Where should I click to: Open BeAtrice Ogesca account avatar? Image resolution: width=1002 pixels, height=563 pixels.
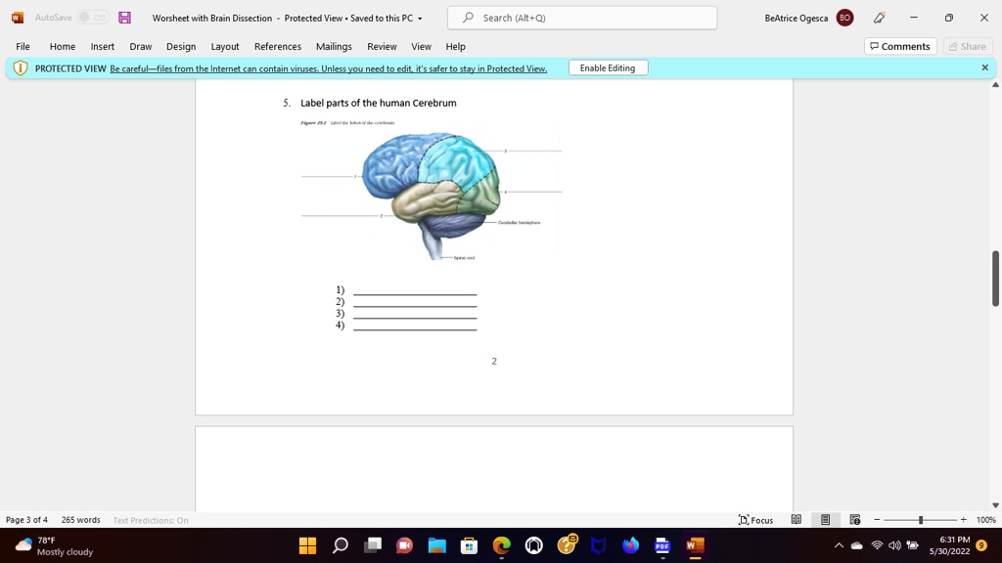844,18
